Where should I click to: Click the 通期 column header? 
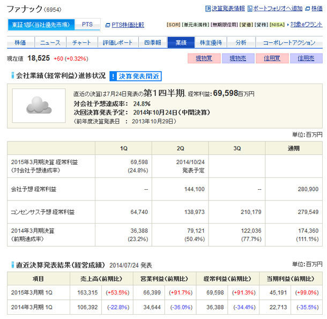pos(294,149)
